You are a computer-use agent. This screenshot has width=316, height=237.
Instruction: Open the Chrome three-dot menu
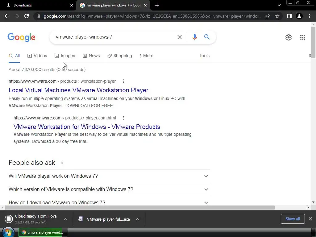(x=309, y=16)
